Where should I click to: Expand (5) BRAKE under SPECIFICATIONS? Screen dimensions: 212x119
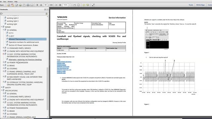pos(4,111)
